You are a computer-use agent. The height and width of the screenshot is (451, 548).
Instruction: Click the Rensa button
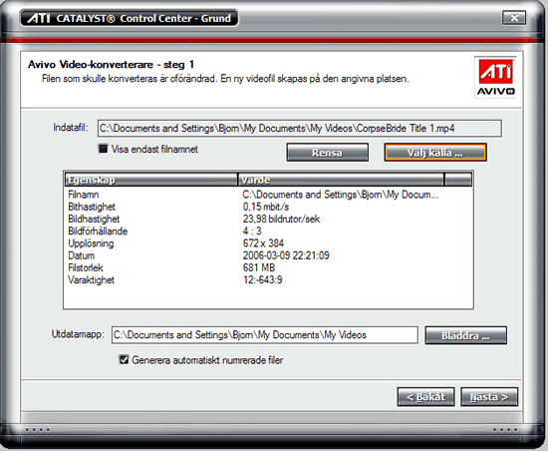coord(327,153)
